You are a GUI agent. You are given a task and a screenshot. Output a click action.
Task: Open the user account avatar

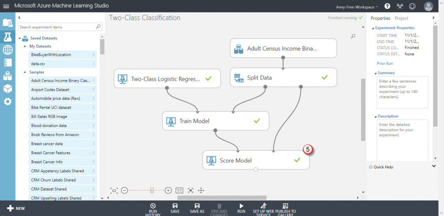[x=428, y=6]
